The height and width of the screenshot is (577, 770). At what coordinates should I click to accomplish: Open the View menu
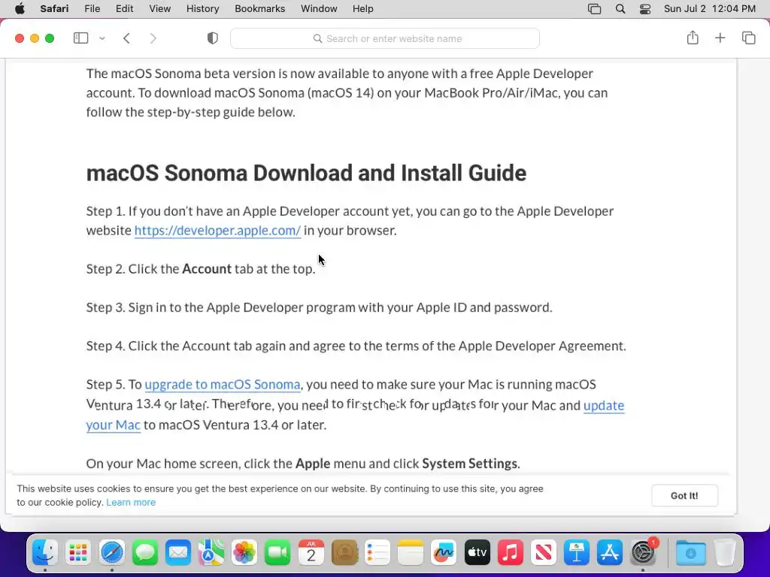tap(159, 9)
